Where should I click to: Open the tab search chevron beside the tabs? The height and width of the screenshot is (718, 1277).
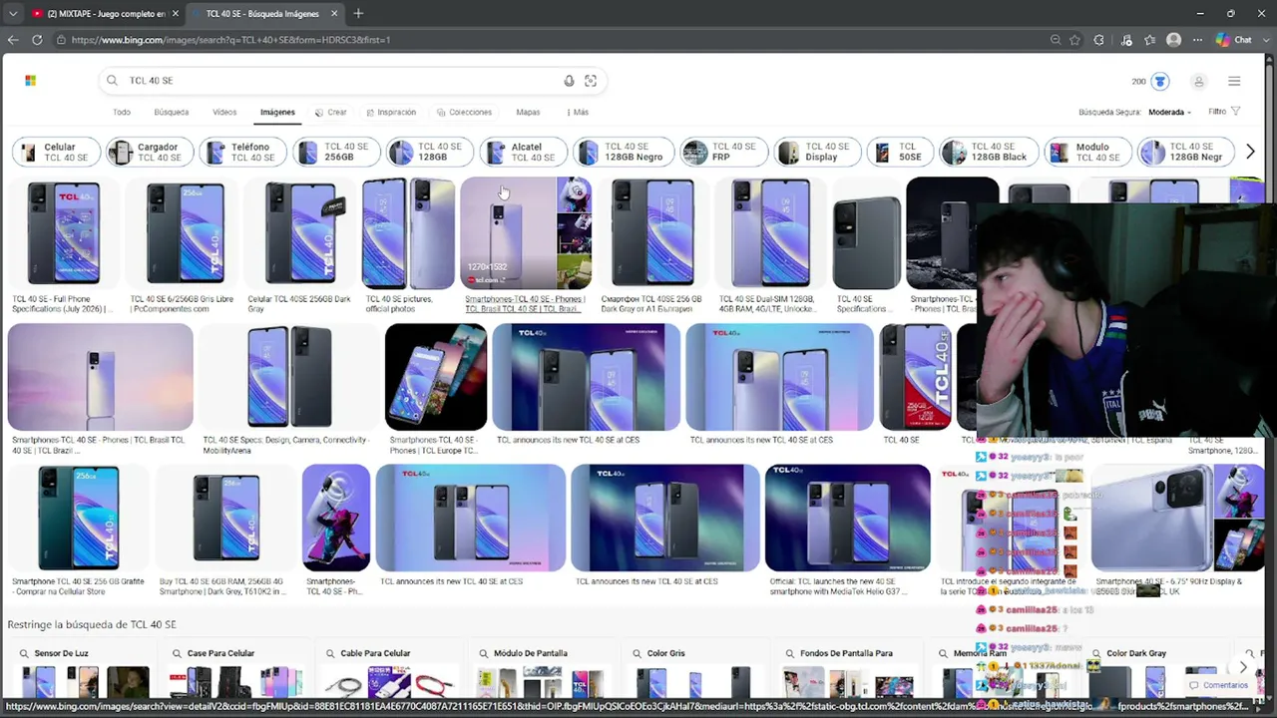pyautogui.click(x=13, y=13)
